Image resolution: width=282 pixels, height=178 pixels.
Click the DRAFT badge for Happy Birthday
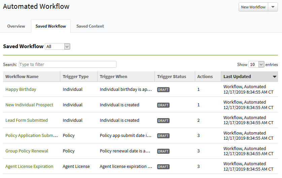pos(163,90)
